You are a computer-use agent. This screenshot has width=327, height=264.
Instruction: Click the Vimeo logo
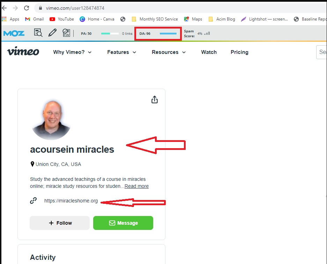tap(23, 51)
